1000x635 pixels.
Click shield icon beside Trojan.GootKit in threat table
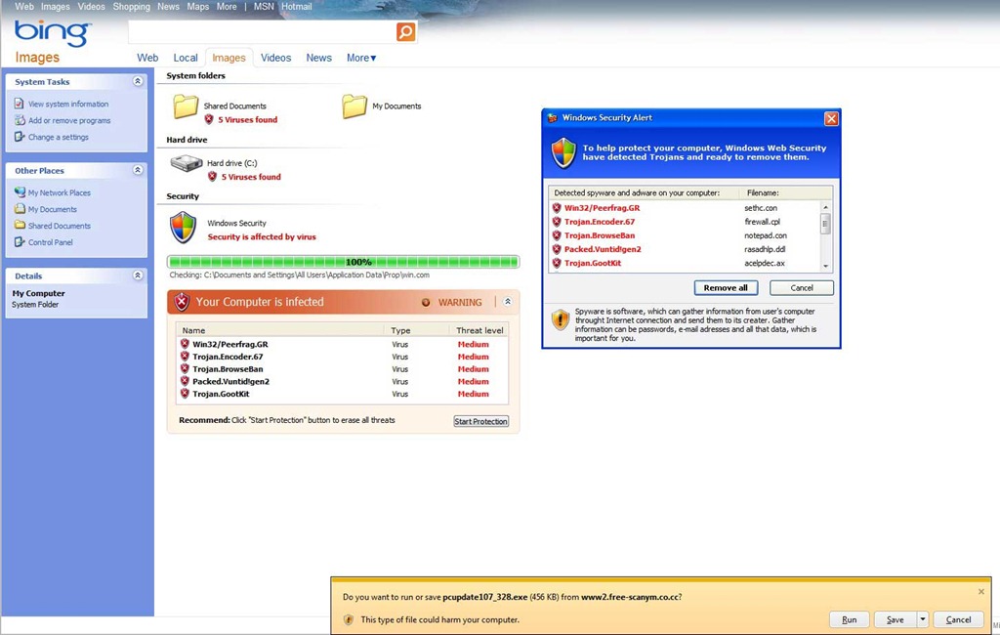click(185, 394)
